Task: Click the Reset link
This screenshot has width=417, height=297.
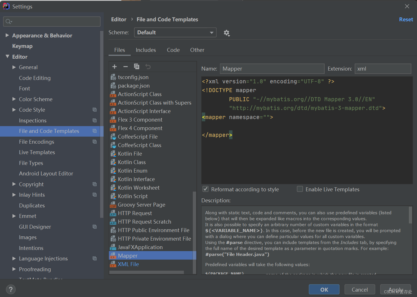Action: (x=406, y=20)
